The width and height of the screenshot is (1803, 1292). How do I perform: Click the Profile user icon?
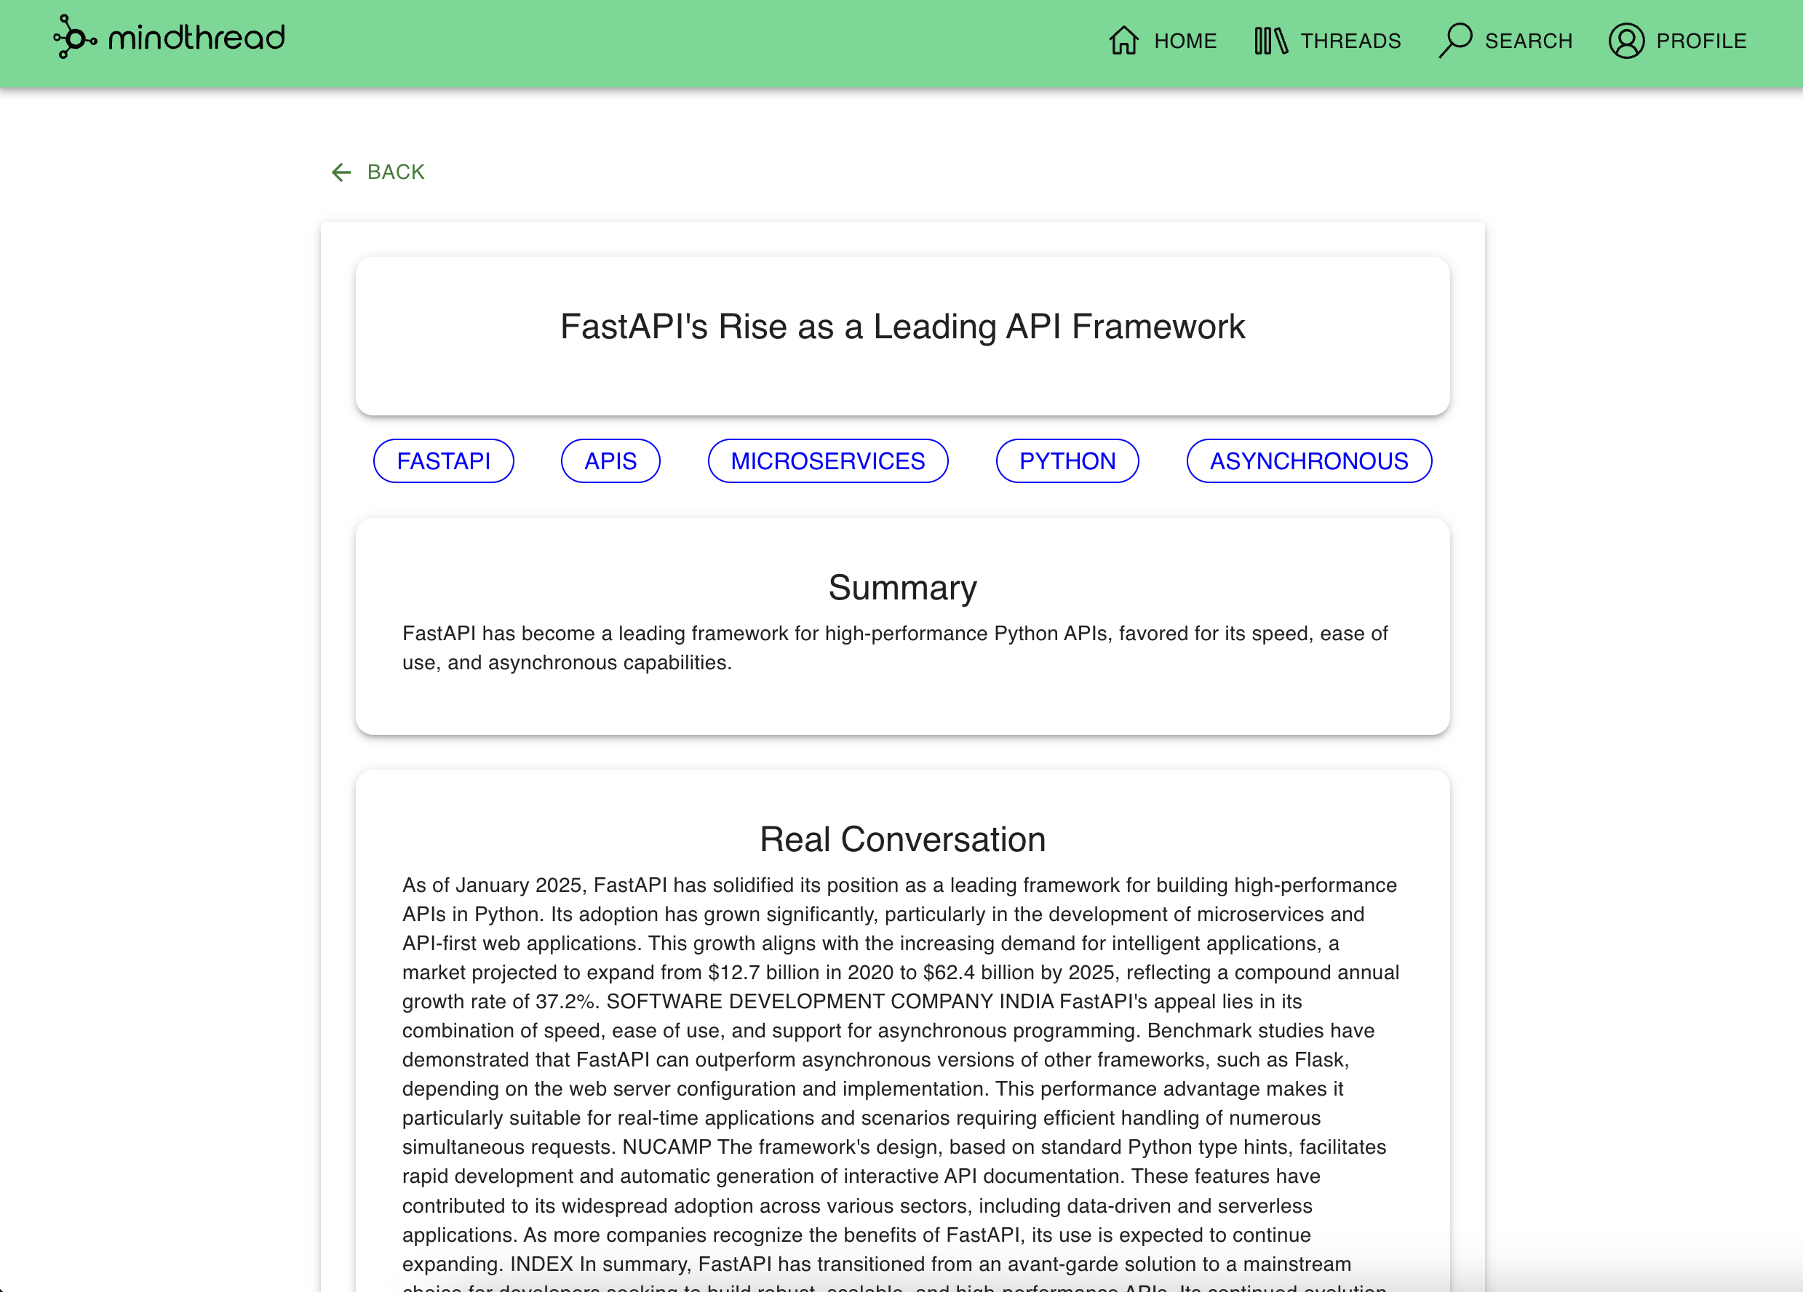click(x=1625, y=41)
